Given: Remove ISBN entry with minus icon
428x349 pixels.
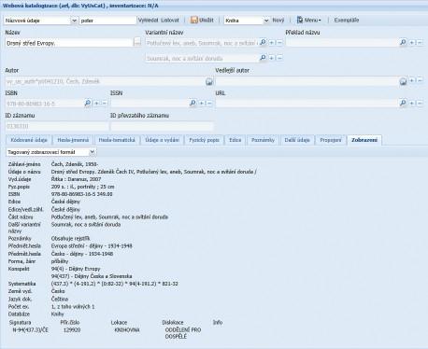Looking at the screenshot, I should (x=105, y=104).
